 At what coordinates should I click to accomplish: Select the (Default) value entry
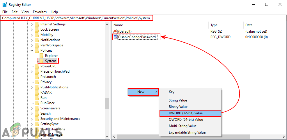pyautogui.click(x=125, y=32)
